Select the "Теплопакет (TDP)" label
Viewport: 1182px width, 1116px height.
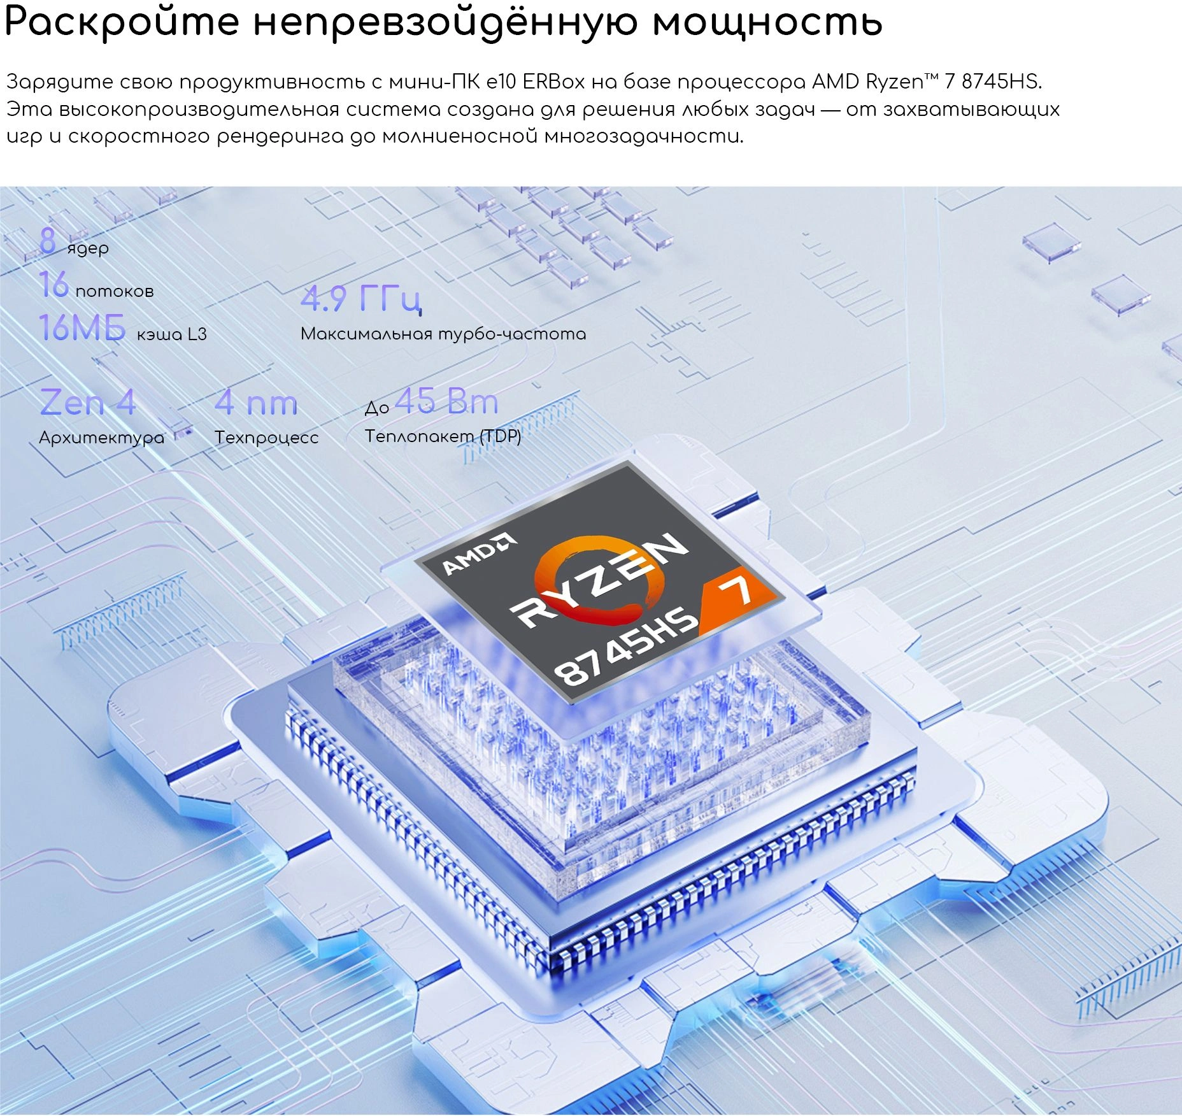(443, 436)
